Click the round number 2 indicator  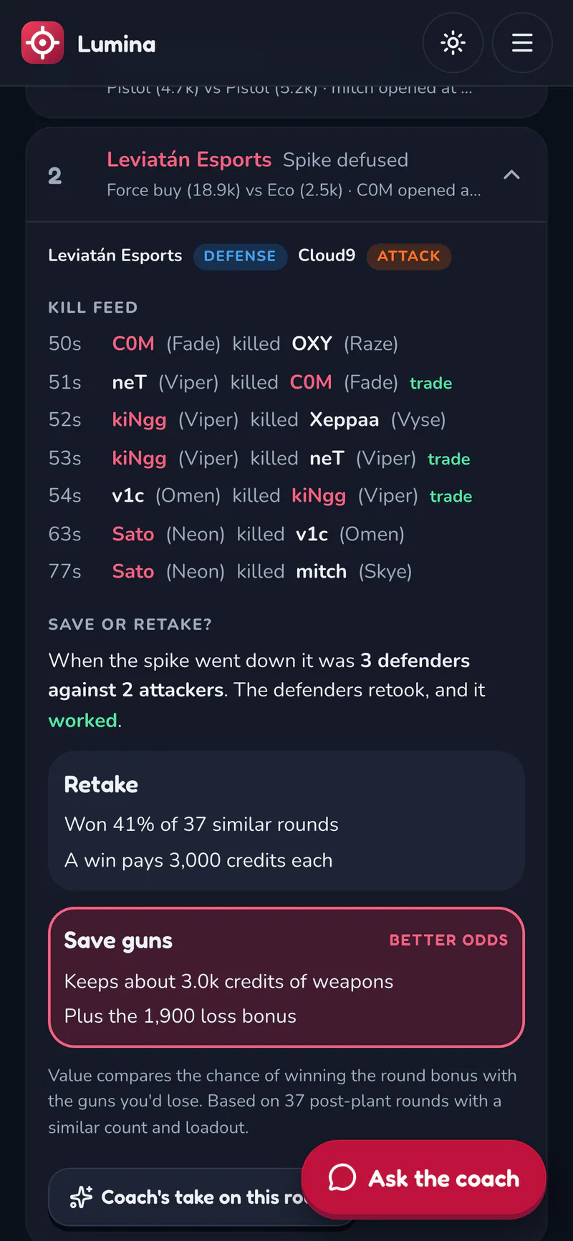(x=54, y=175)
